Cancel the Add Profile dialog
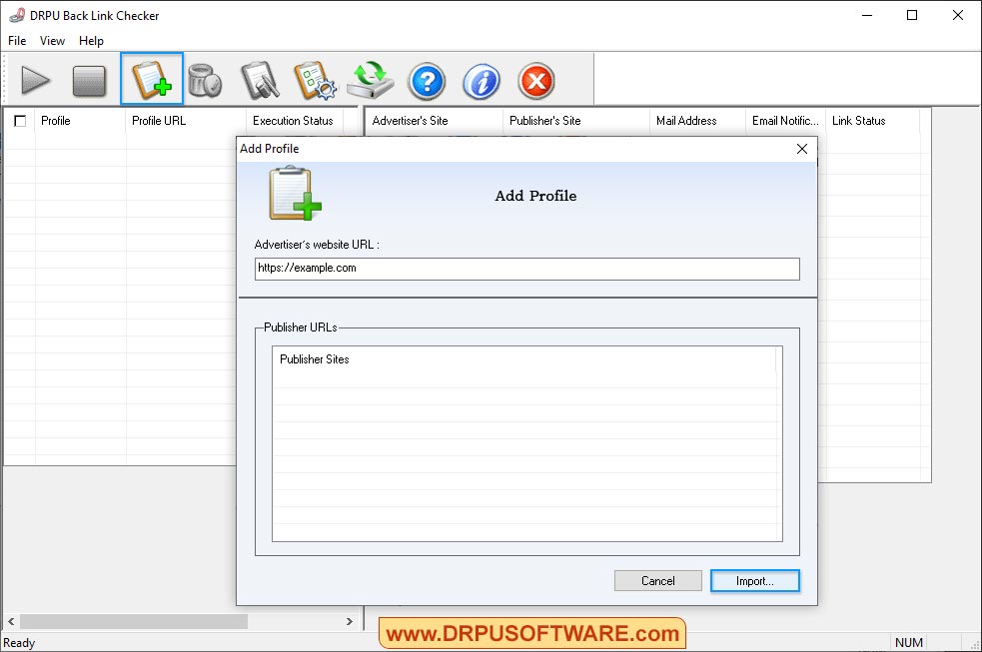This screenshot has width=982, height=652. (x=657, y=580)
